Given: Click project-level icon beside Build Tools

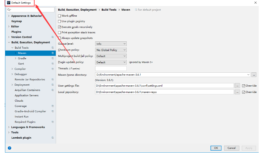Looking at the screenshot, I should [53, 48].
